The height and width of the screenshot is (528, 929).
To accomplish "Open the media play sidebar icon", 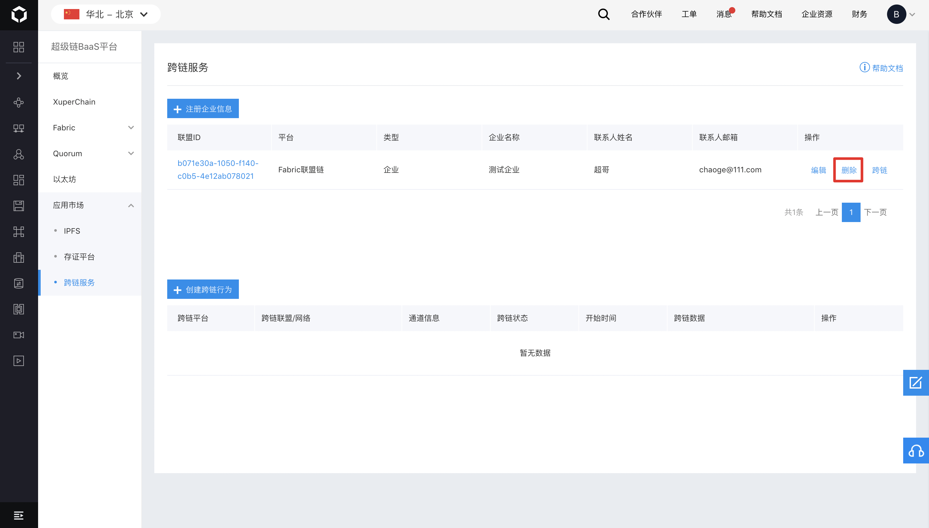I will click(19, 361).
